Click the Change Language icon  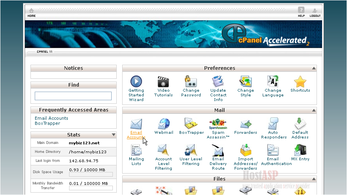pos(273,82)
